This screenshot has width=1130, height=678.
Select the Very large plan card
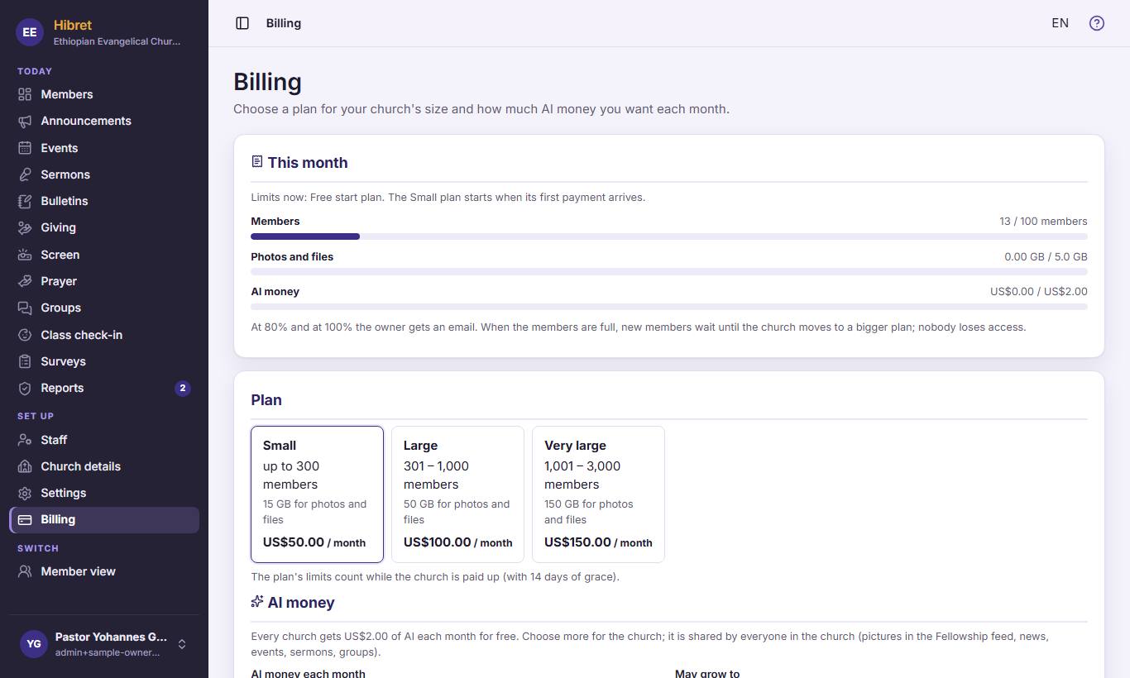tap(598, 494)
